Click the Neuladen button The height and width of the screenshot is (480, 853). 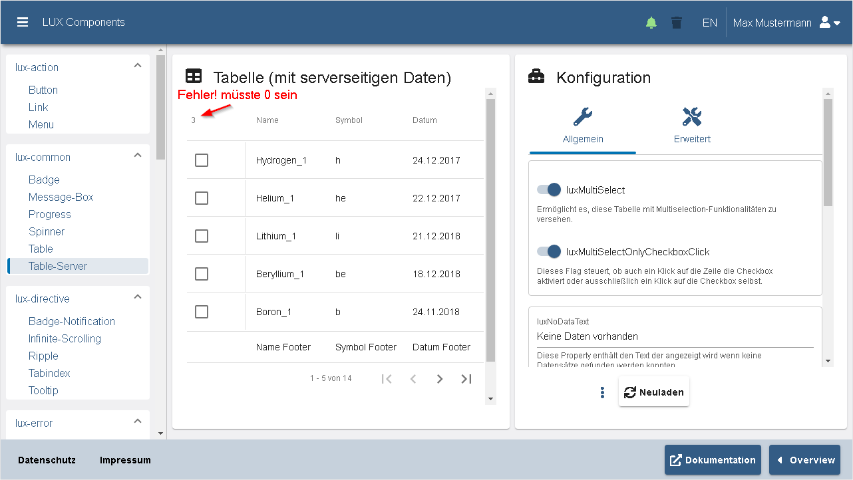point(653,392)
